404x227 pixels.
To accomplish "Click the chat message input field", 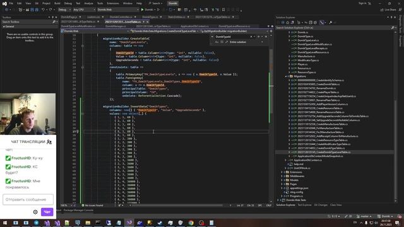I will tap(28, 199).
